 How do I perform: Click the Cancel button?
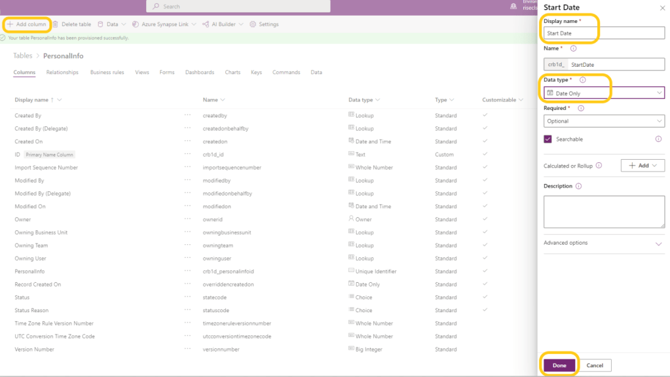(x=595, y=365)
